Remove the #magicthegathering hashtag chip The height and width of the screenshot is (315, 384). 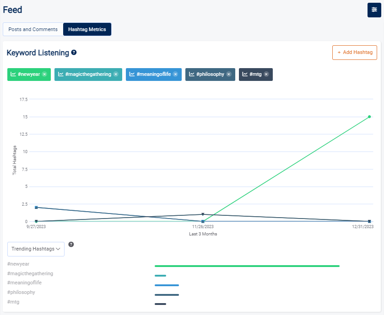(x=116, y=75)
